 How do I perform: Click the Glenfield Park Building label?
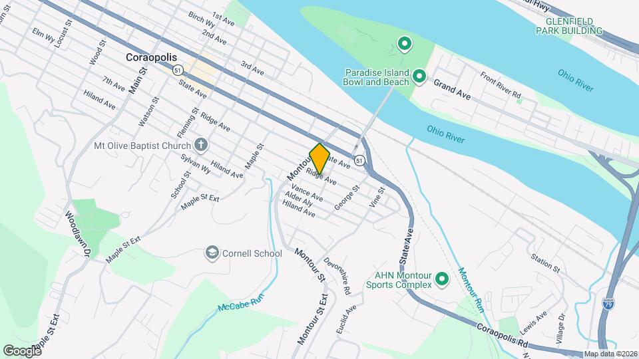(569, 26)
